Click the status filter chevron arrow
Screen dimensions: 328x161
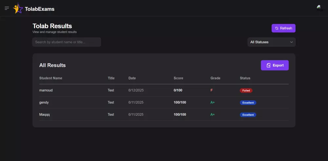(x=291, y=42)
